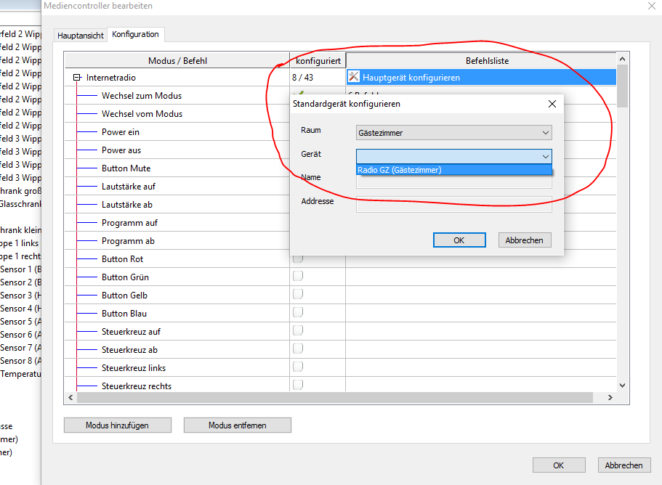
Task: Click Sensor 8 in background list
Action: coord(20,361)
